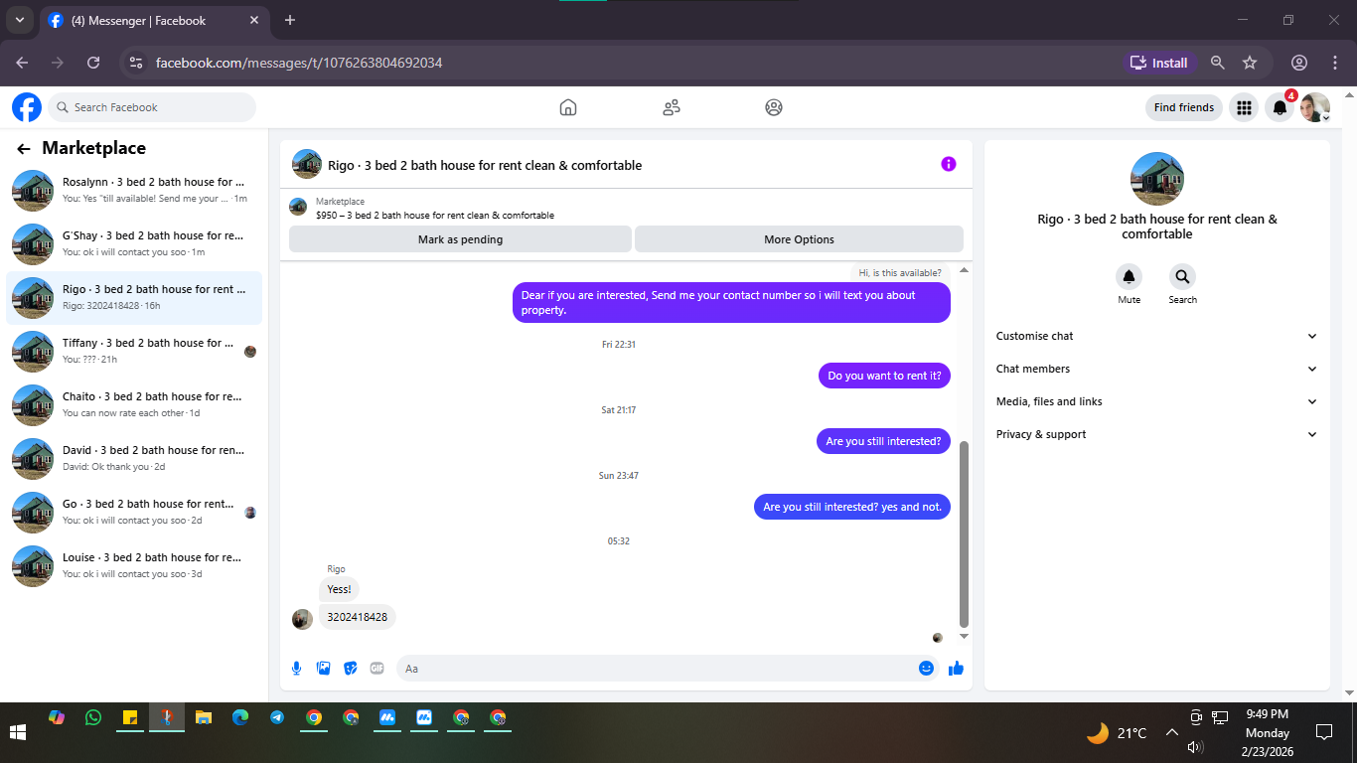This screenshot has height=763, width=1357.
Task: Choose a GIF icon in composer
Action: (x=377, y=669)
